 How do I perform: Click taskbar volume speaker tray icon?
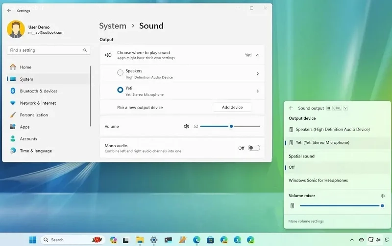click(378, 240)
